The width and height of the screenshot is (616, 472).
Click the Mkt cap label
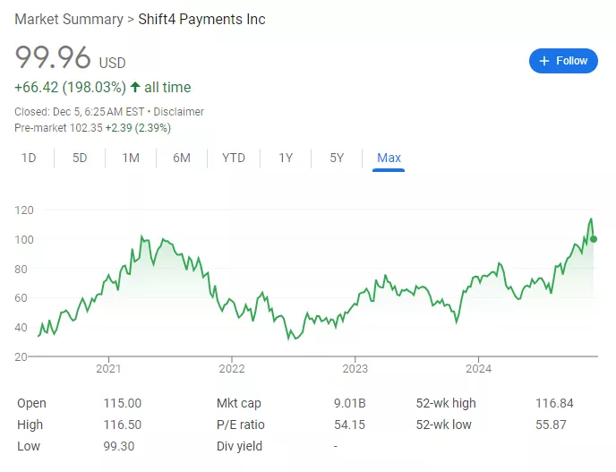pyautogui.click(x=239, y=403)
